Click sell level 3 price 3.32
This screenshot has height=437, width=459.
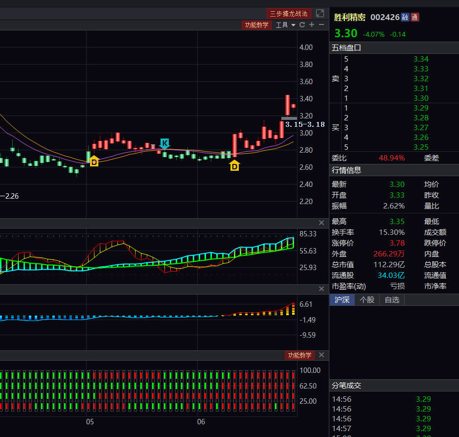tap(421, 79)
